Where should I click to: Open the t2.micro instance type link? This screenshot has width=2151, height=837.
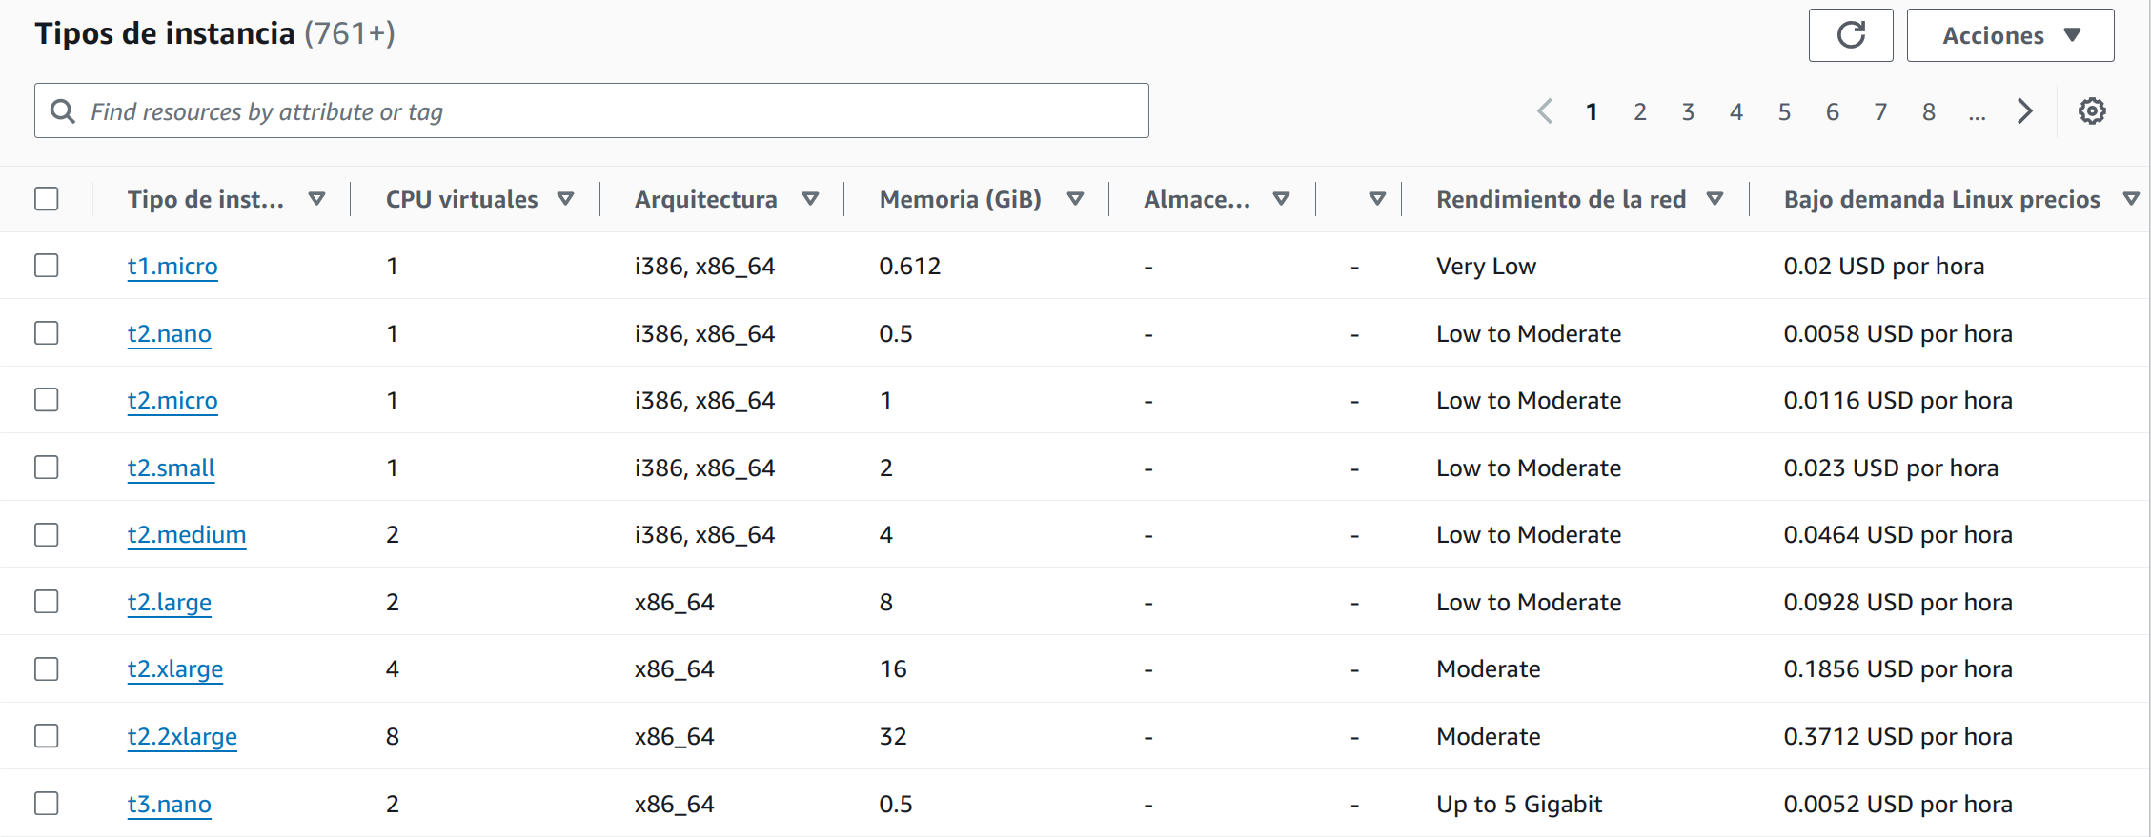tap(172, 400)
